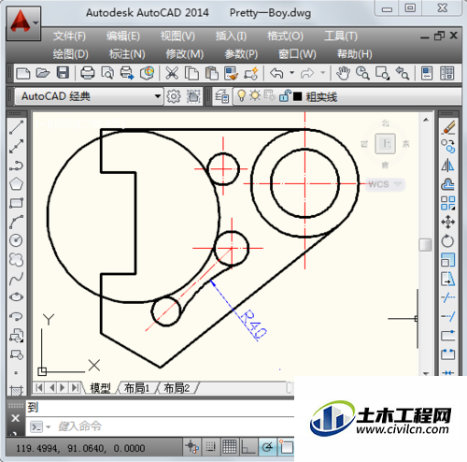The image size is (467, 462).
Task: Copy selection with the Copy icon
Action: [191, 74]
